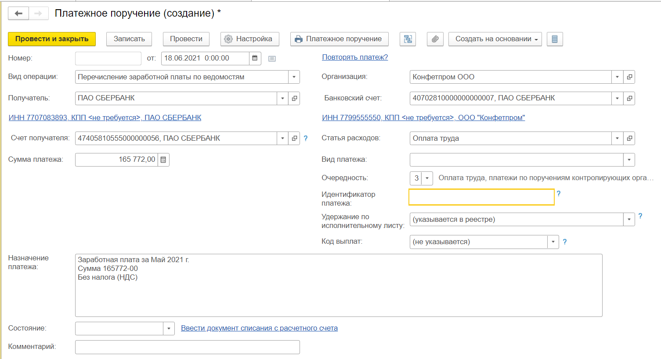Expand the Состояние dropdown
Viewport: 661px width, 359px height.
pos(169,329)
